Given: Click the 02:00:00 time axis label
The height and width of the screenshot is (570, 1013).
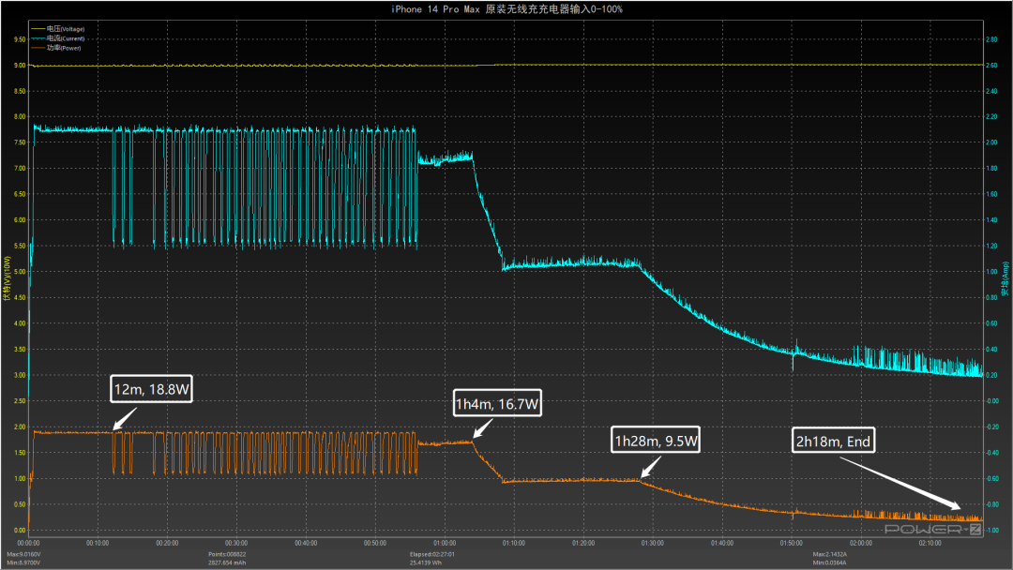Looking at the screenshot, I should tap(860, 543).
